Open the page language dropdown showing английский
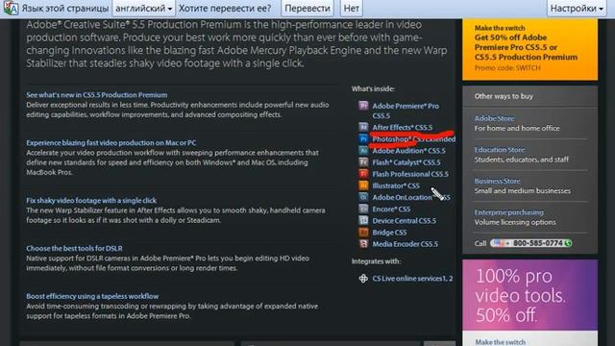Image resolution: width=615 pixels, height=346 pixels. click(143, 9)
